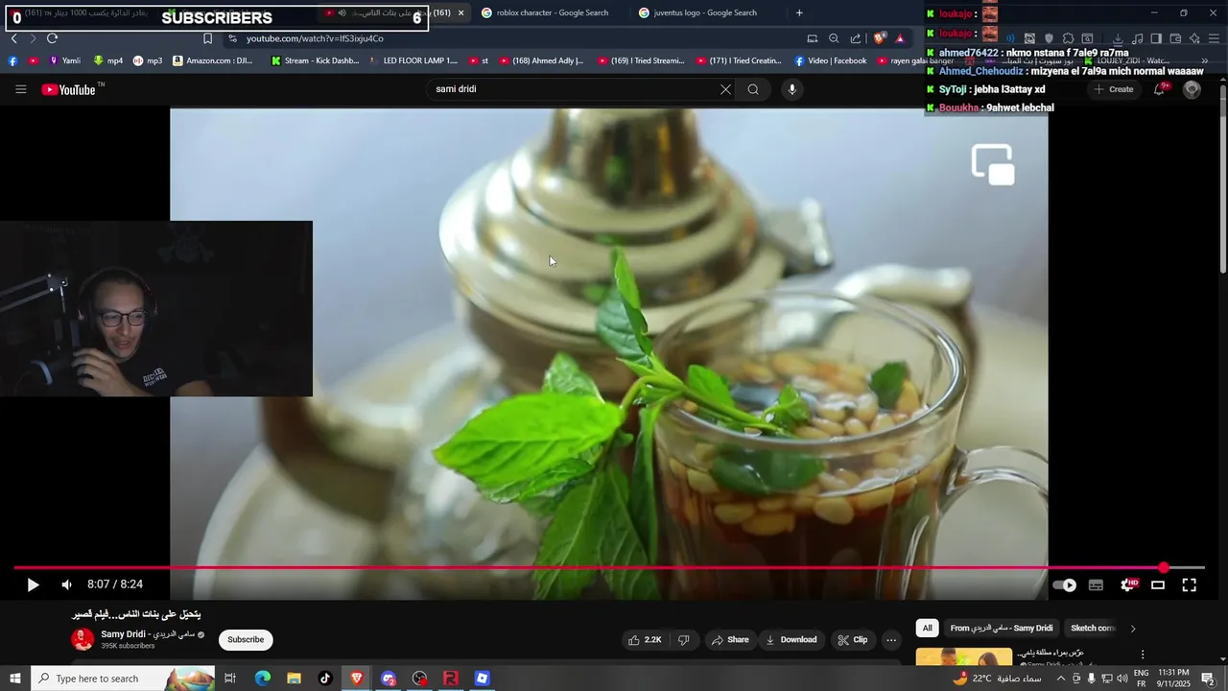Image resolution: width=1228 pixels, height=691 pixels.
Task: Open "Video | Facebook" bookmark
Action: point(830,60)
